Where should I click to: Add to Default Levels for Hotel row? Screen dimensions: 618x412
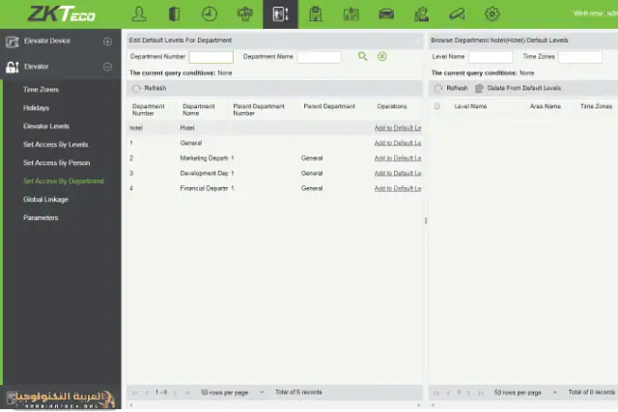tap(398, 128)
